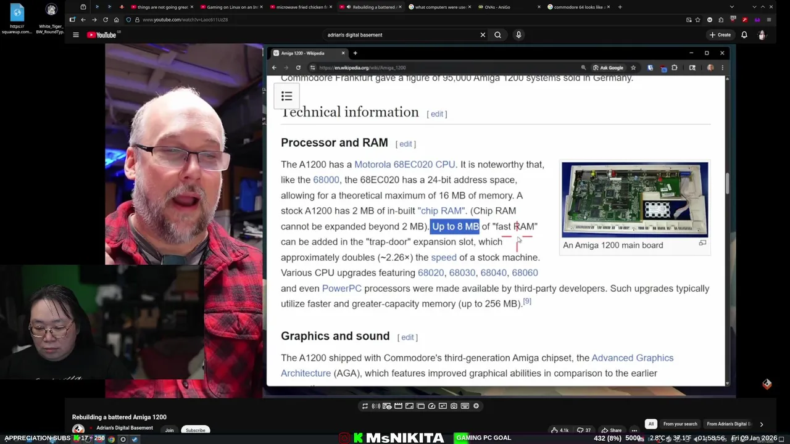Viewport: 790px width, 444px height.
Task: Open the YouTube account avatar menu
Action: [x=762, y=35]
